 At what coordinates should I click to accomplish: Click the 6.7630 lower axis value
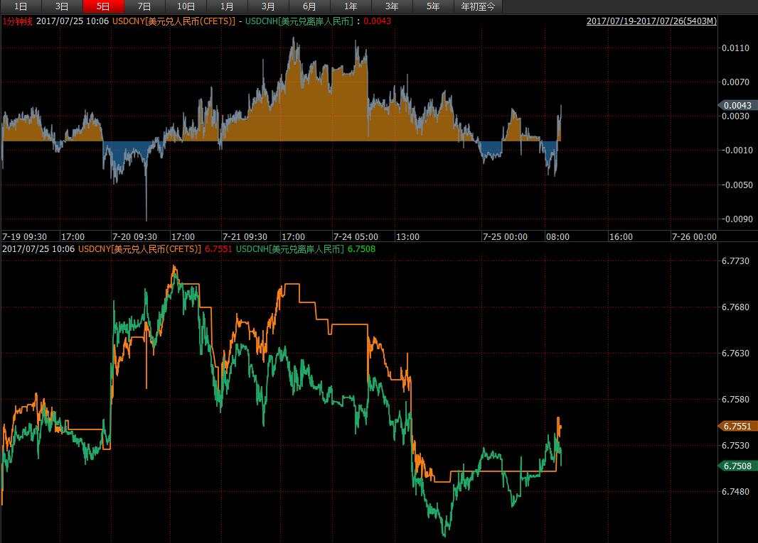click(x=735, y=353)
